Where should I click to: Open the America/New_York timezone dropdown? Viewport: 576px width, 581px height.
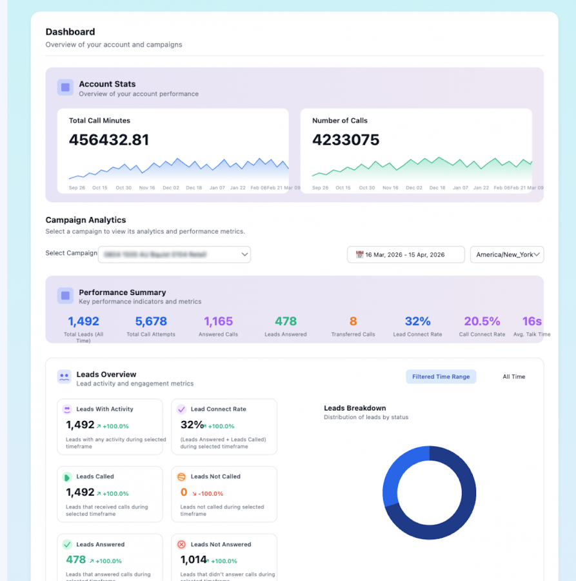pyautogui.click(x=507, y=254)
